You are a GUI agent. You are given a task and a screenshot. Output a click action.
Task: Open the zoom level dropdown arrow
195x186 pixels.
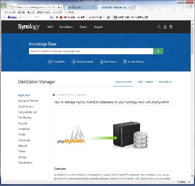[x=189, y=182]
